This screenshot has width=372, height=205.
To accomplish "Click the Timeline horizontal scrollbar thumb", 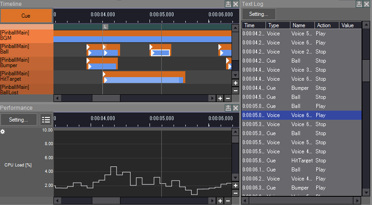I will pos(106,98).
